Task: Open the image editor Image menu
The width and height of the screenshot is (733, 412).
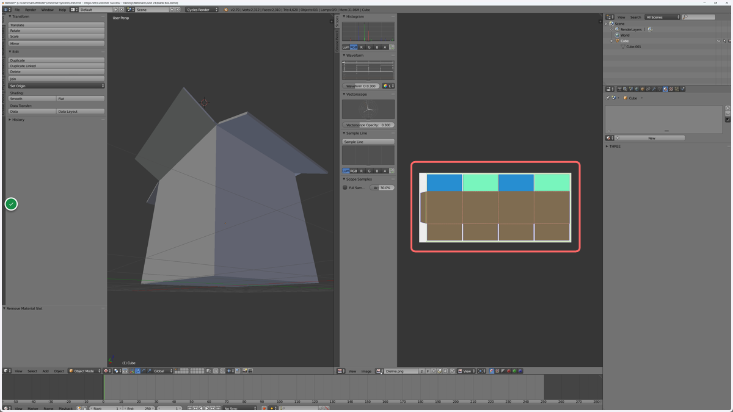Action: [366, 370]
